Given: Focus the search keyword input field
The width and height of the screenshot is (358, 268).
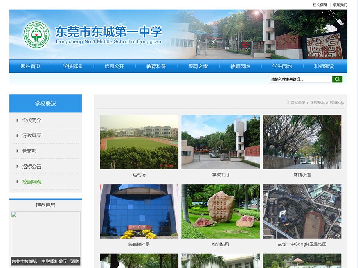Looking at the screenshot, I should [x=300, y=79].
